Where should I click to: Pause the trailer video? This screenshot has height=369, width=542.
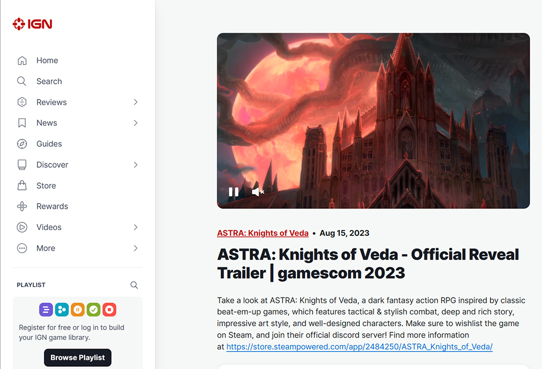(234, 192)
